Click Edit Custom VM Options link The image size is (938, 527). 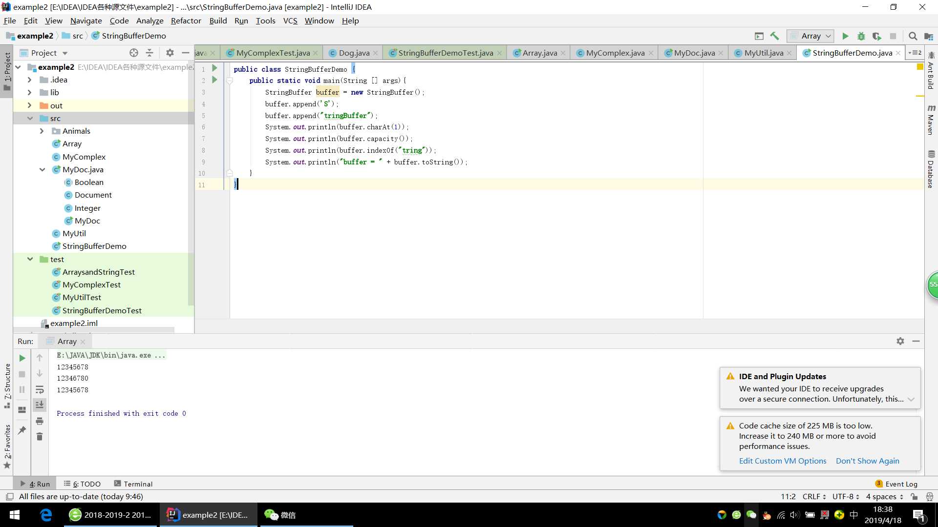click(x=783, y=461)
